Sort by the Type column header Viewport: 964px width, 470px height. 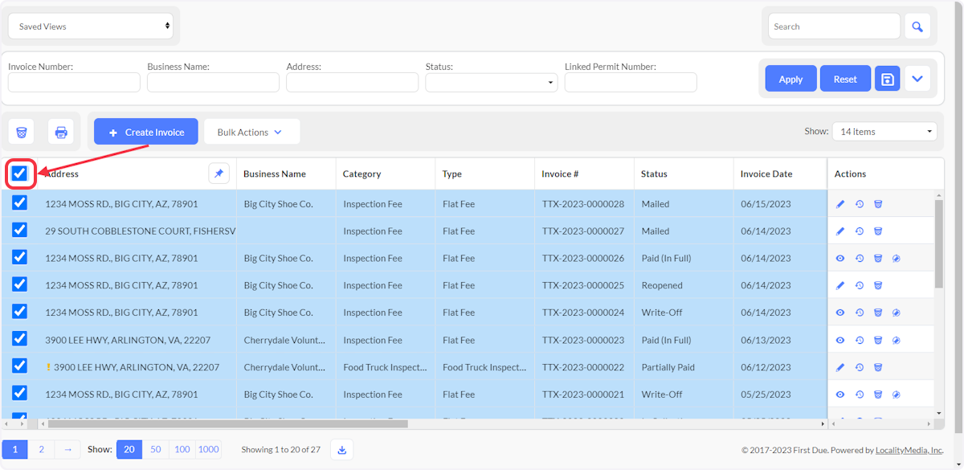(452, 174)
